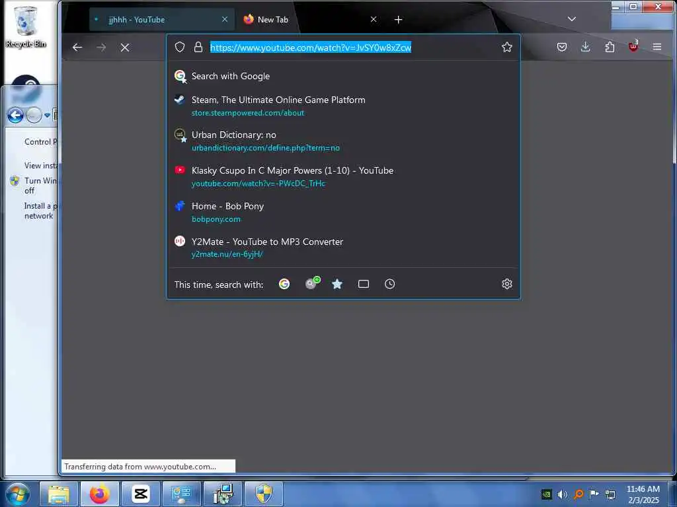Image resolution: width=677 pixels, height=507 pixels.
Task: Open the Firefox downloads panel
Action: (x=586, y=47)
